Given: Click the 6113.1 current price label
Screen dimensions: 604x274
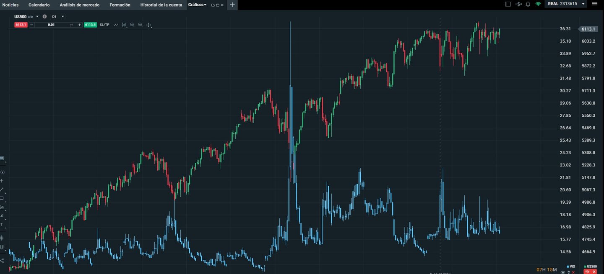Looking at the screenshot, I should tap(588, 29).
